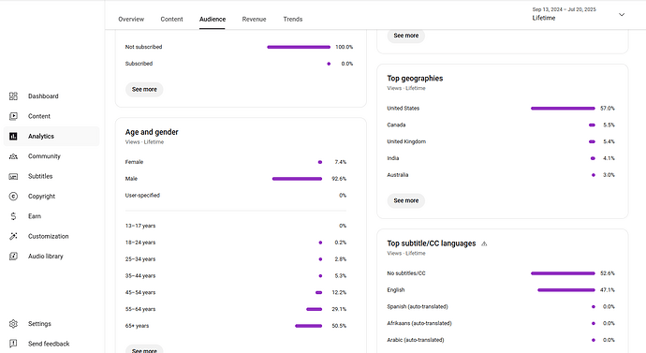
Task: Switch to the Overview tab
Action: tap(131, 19)
